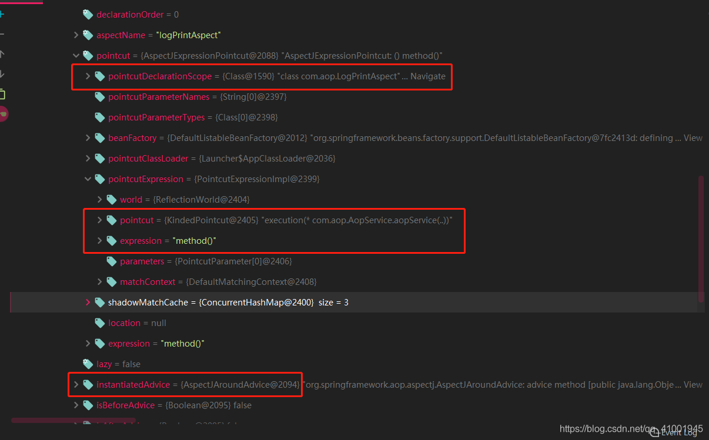Select the "lazy = false" row
709x440 pixels.
[118, 364]
